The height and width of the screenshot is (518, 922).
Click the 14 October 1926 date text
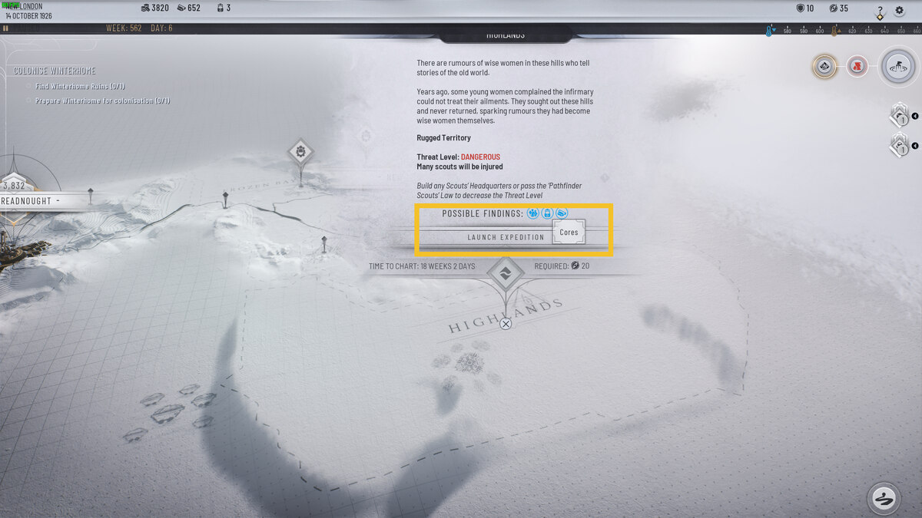click(x=29, y=15)
